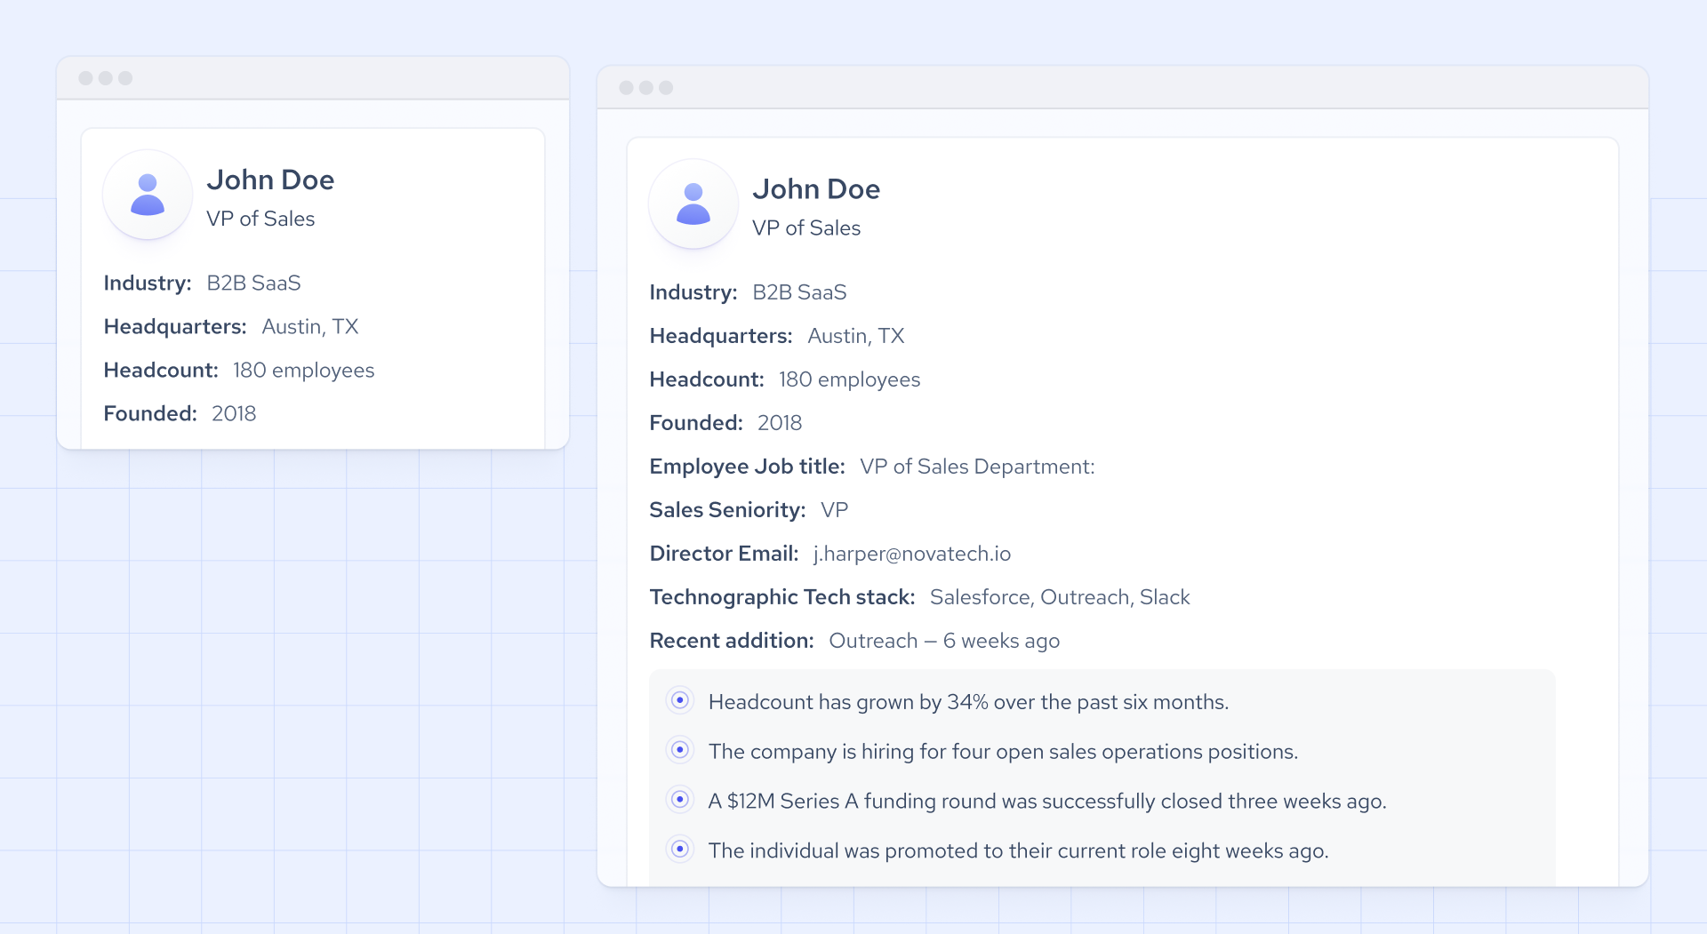This screenshot has height=934, width=1707.
Task: Click John Doe's avatar icon on the detailed card
Action: tap(693, 204)
